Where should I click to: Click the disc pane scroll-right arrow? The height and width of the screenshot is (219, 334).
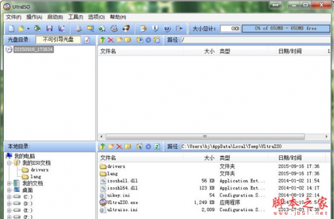pos(327,136)
